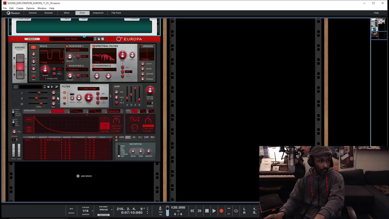The image size is (389, 219).
Task: Open Modifier 1 type dropdown
Action: point(77,50)
